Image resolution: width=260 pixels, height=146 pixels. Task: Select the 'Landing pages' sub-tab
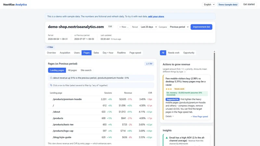tap(57, 70)
